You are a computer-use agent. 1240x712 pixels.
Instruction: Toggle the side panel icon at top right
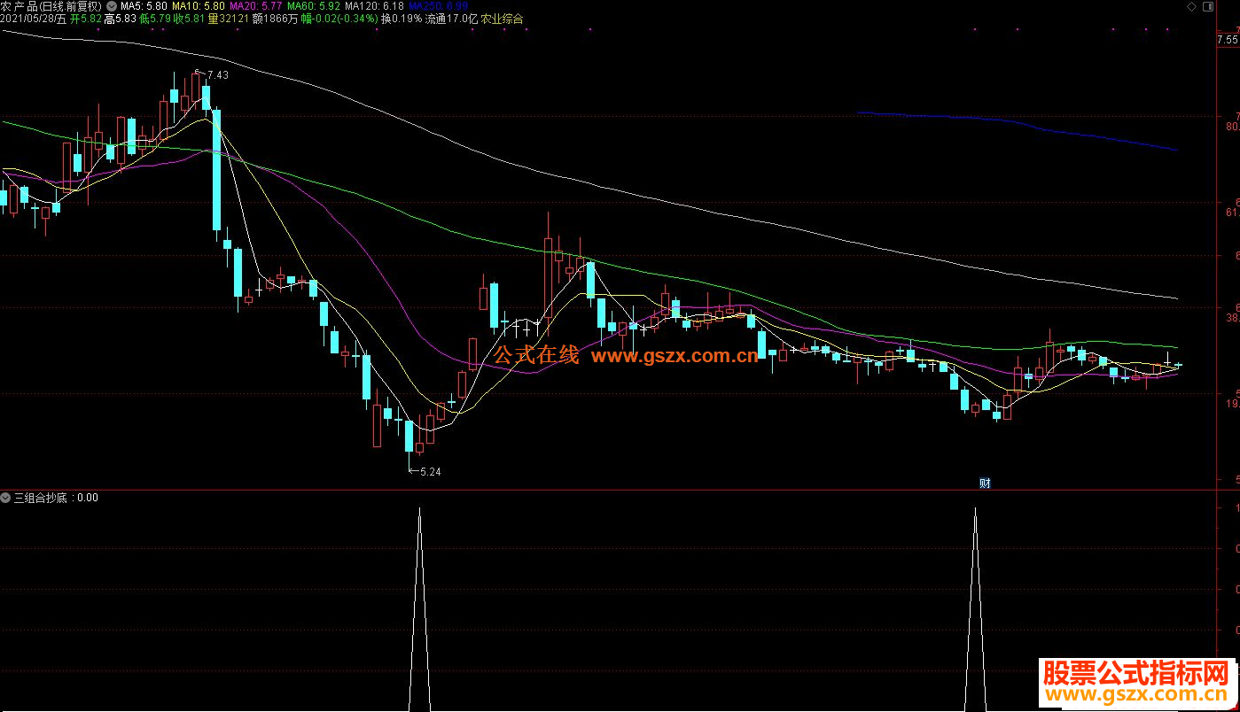[1207, 5]
